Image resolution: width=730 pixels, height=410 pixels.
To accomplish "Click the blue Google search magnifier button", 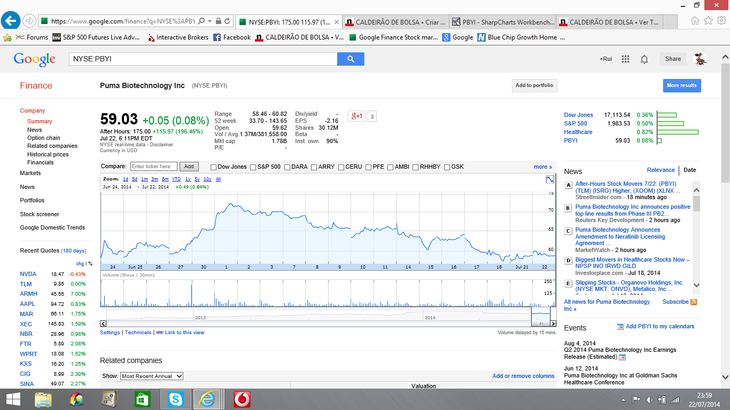I will [351, 59].
